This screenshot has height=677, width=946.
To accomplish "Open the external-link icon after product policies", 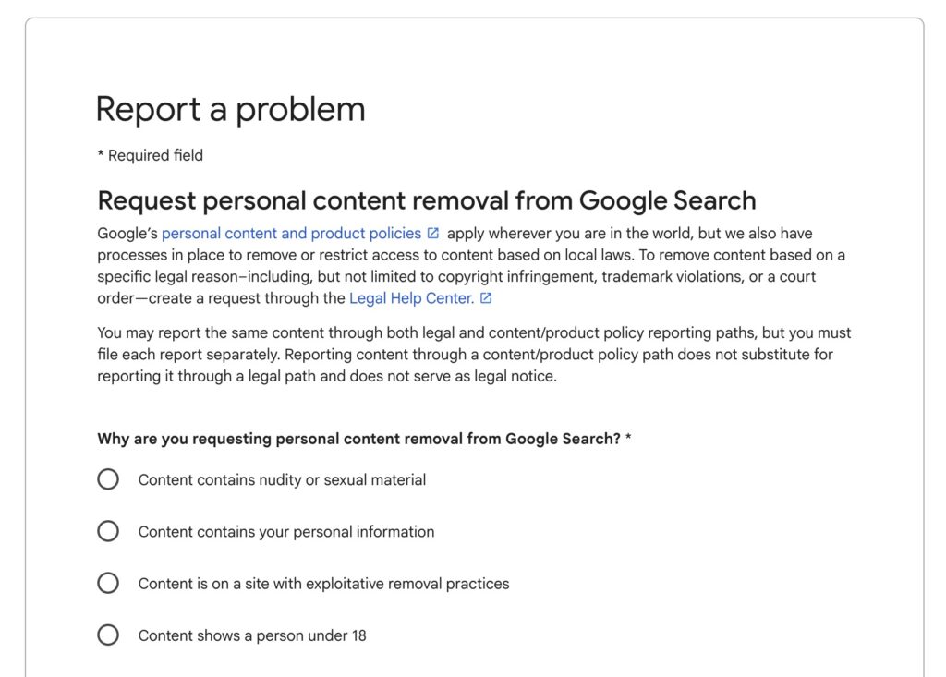I will [433, 234].
